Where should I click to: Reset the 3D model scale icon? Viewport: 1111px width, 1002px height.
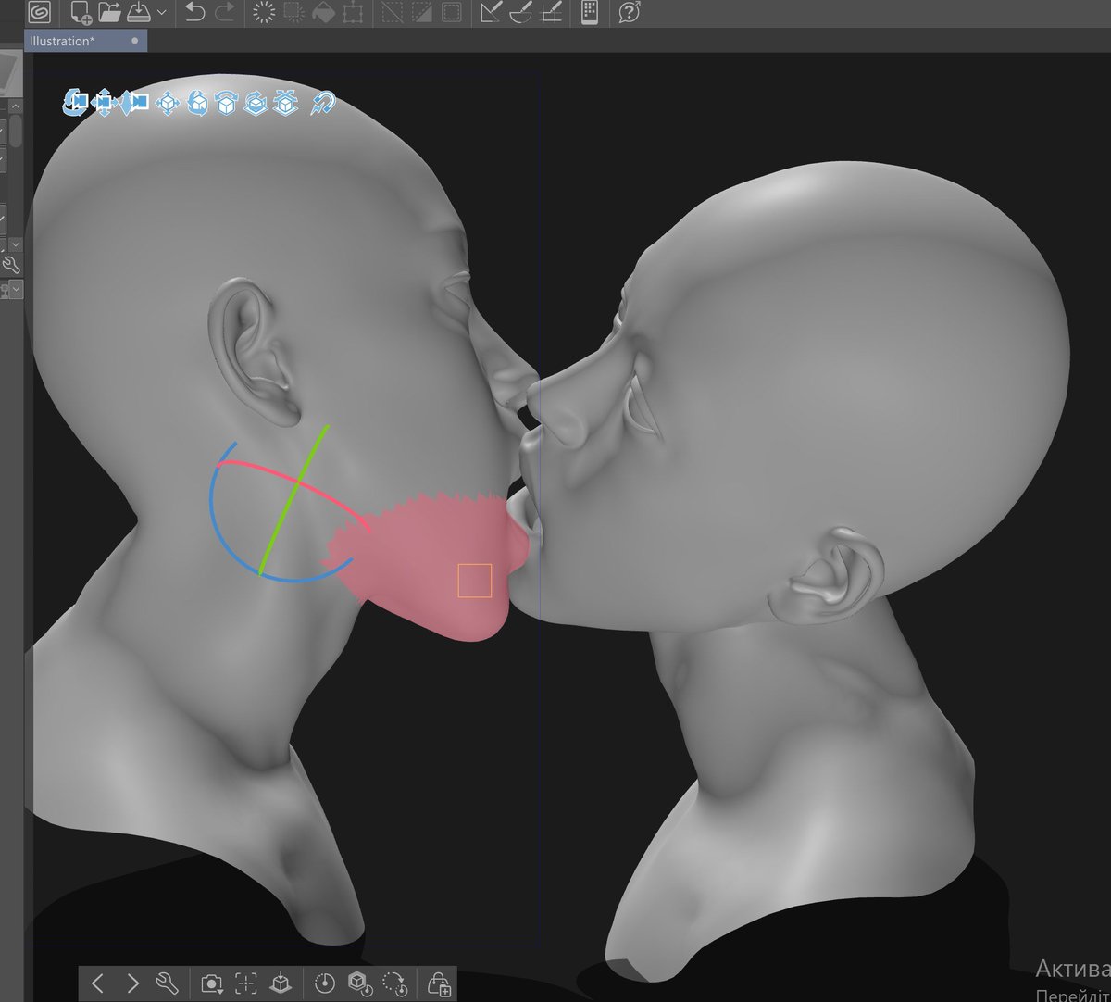[358, 983]
